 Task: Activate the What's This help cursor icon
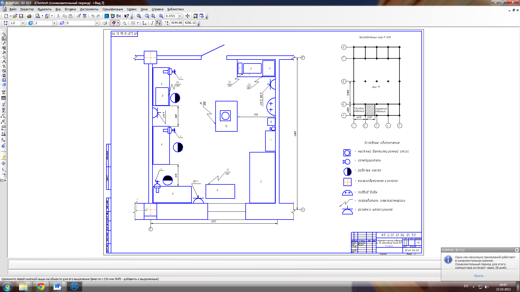tap(126, 16)
